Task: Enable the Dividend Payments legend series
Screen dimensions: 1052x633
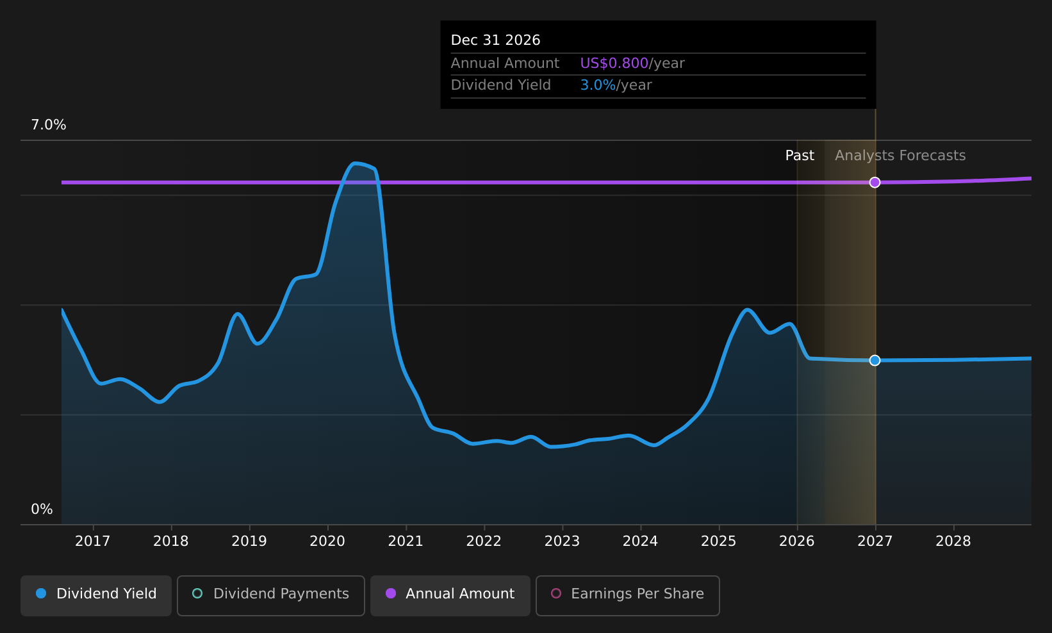Action: [x=270, y=595]
